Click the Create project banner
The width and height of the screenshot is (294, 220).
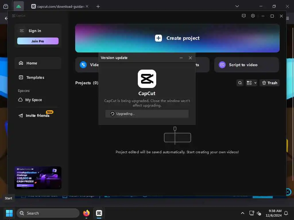pos(177,38)
